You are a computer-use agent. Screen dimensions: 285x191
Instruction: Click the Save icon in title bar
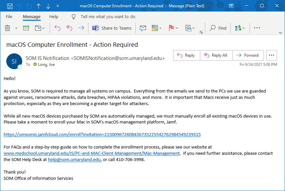click(10, 6)
